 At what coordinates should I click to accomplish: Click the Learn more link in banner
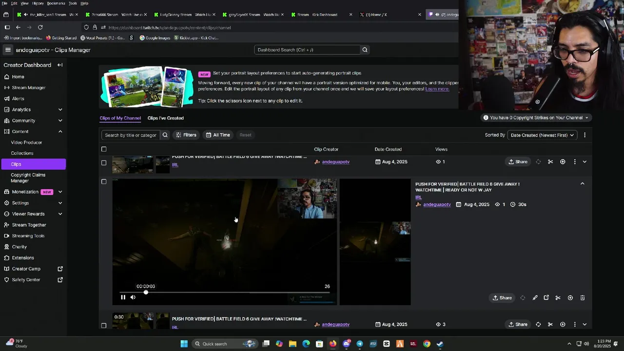point(437,89)
